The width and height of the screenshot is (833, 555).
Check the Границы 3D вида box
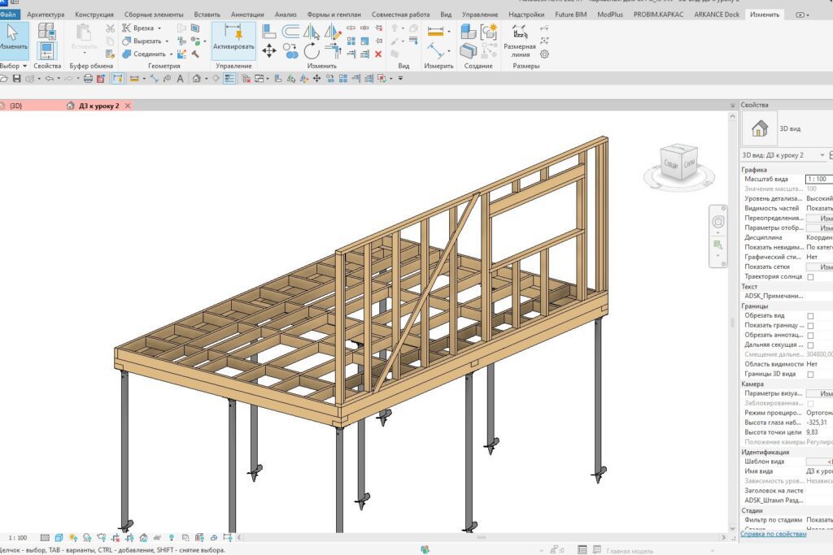[x=810, y=375]
